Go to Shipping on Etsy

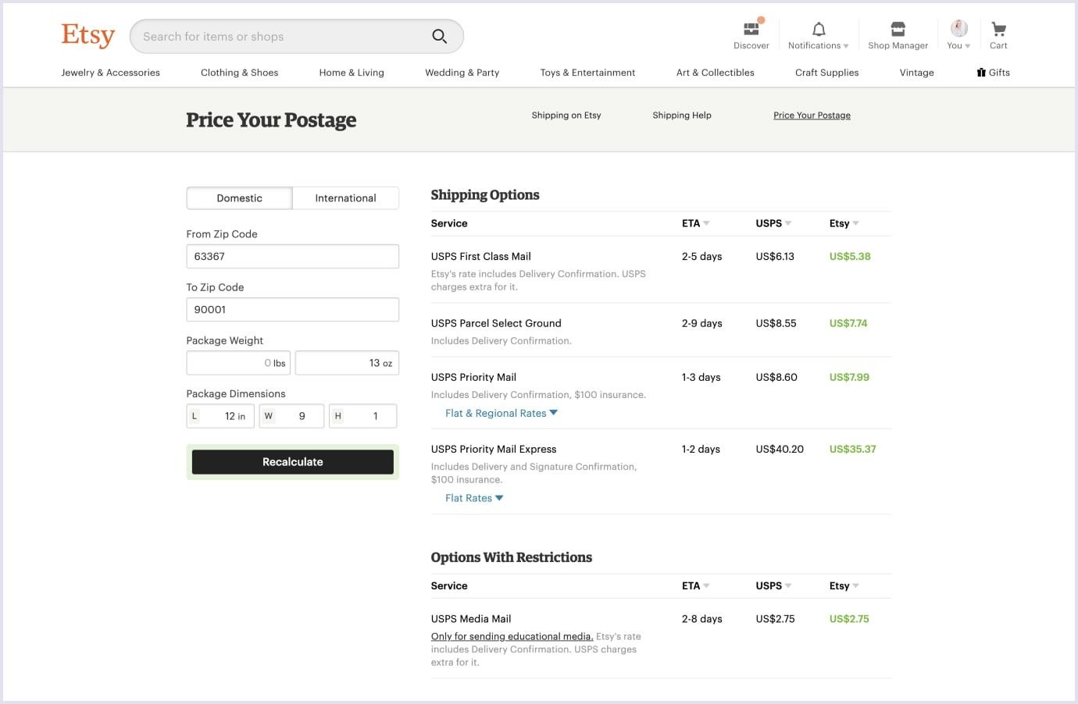[x=566, y=116]
